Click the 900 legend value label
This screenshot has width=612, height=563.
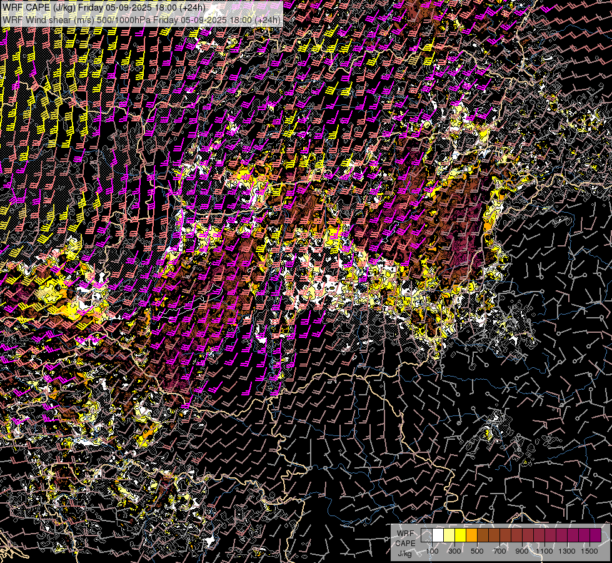tap(522, 551)
